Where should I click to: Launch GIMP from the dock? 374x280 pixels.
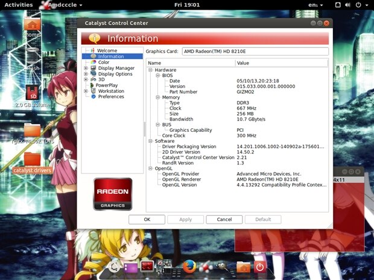(223, 266)
